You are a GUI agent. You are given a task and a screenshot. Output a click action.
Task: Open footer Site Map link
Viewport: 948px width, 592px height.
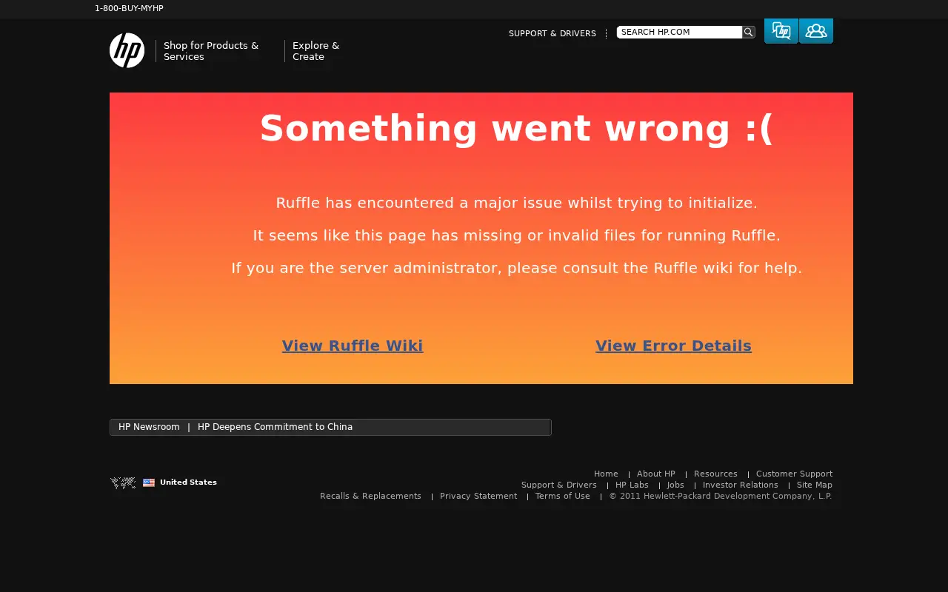[815, 485]
